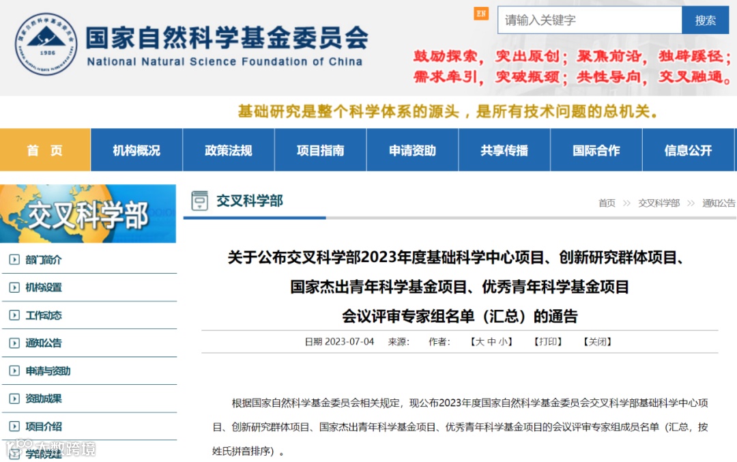Switch language with the orange EN icon
This screenshot has width=737, height=462.
481,14
